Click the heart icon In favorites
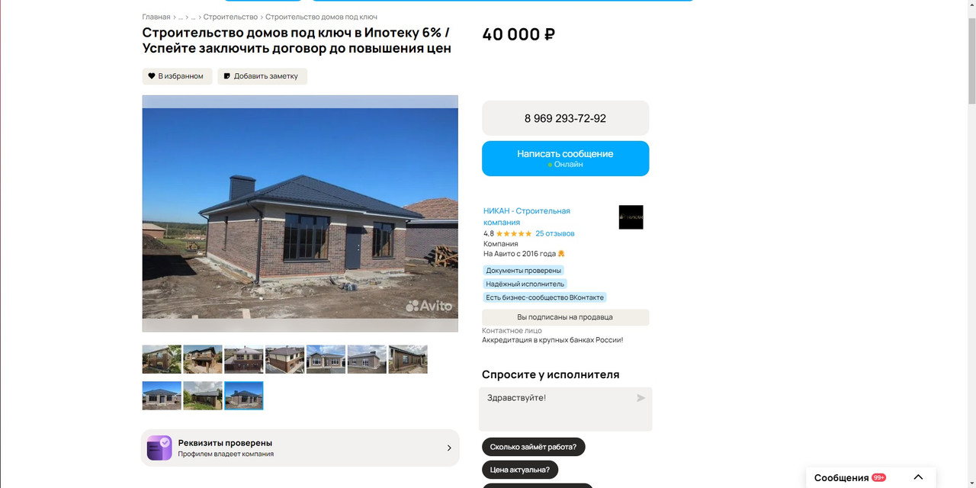 click(x=152, y=76)
